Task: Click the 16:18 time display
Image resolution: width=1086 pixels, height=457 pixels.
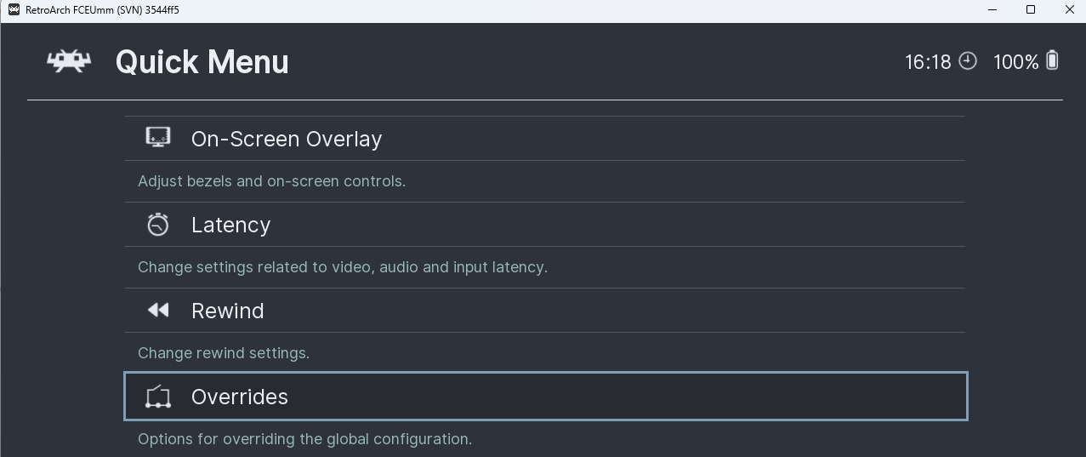Action: tap(928, 62)
